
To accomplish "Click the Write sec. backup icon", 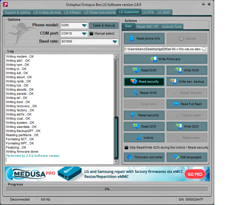I will click(x=173, y=81).
